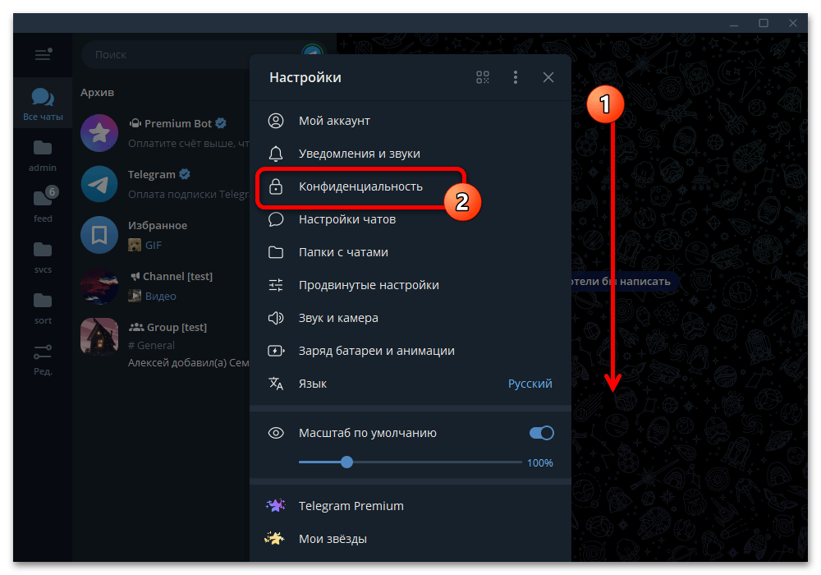This screenshot has height=575, width=821.
Task: Click the Архив archive header
Action: pos(98,93)
